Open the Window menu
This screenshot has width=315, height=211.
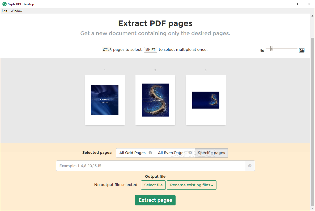(x=16, y=11)
